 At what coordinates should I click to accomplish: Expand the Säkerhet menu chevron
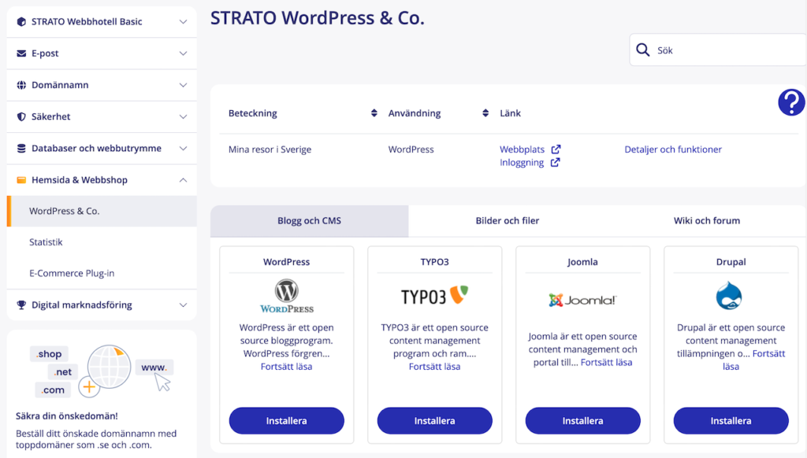click(x=183, y=116)
